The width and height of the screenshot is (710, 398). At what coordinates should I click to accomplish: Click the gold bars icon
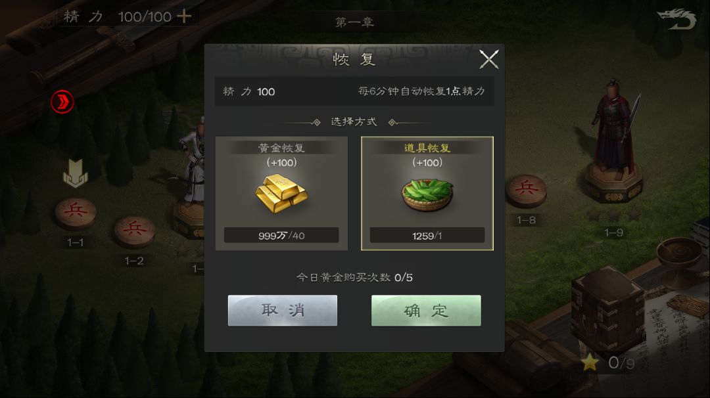click(281, 194)
